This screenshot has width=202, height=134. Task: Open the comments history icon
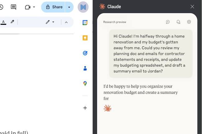[x=13, y=7]
